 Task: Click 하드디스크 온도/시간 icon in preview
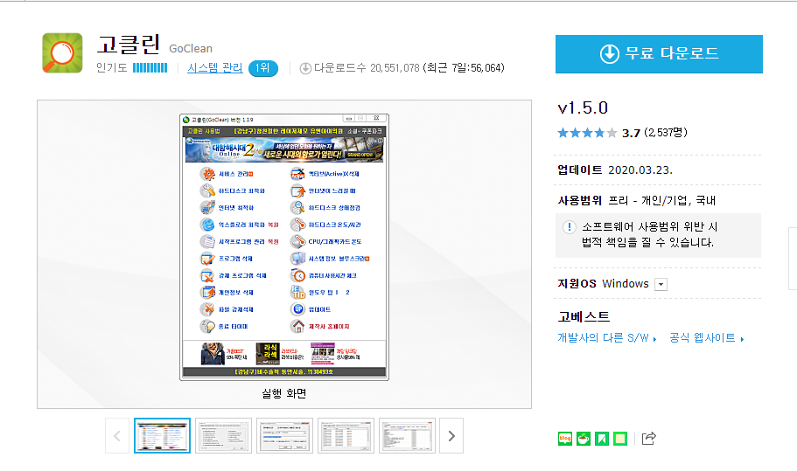tap(297, 225)
